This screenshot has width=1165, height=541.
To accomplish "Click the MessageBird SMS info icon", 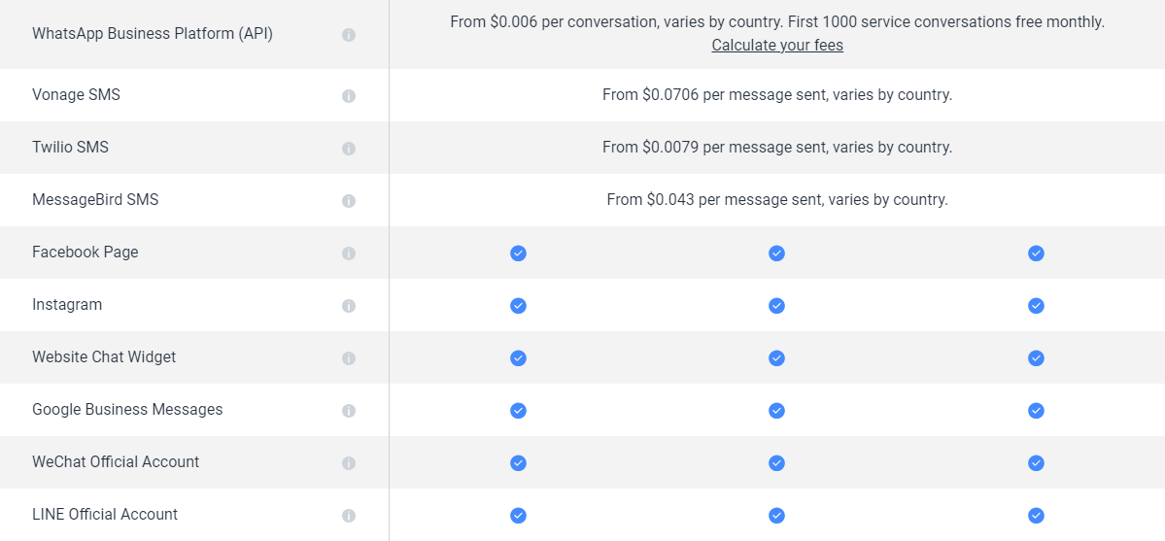I will [349, 201].
